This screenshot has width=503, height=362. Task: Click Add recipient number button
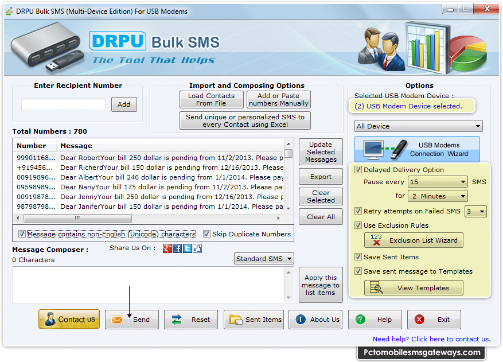coord(124,104)
